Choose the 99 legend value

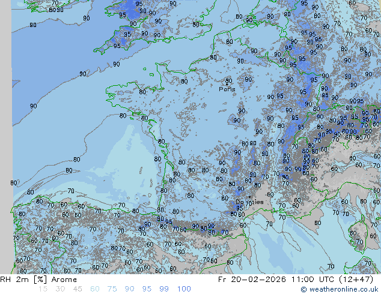(164, 289)
